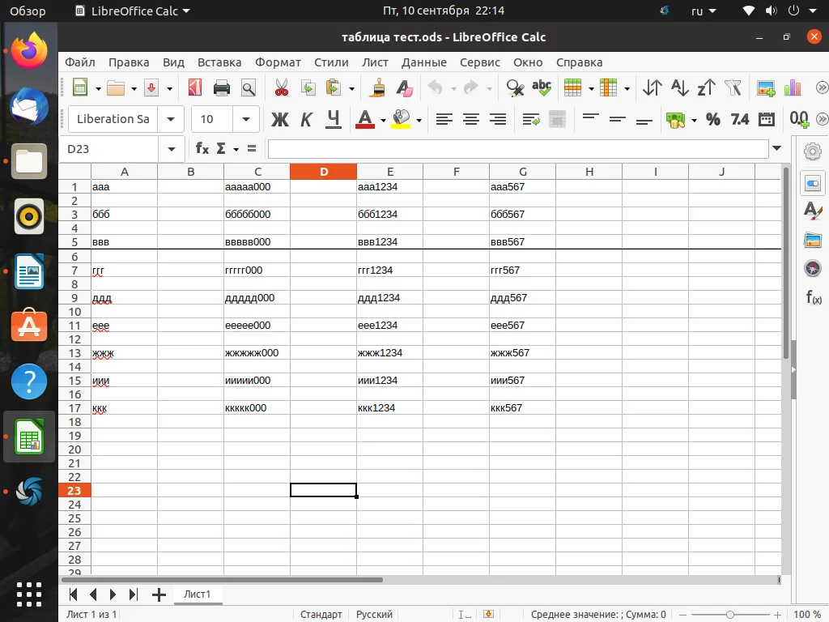The width and height of the screenshot is (829, 622).
Task: Click the font color red swatch
Action: (x=365, y=120)
